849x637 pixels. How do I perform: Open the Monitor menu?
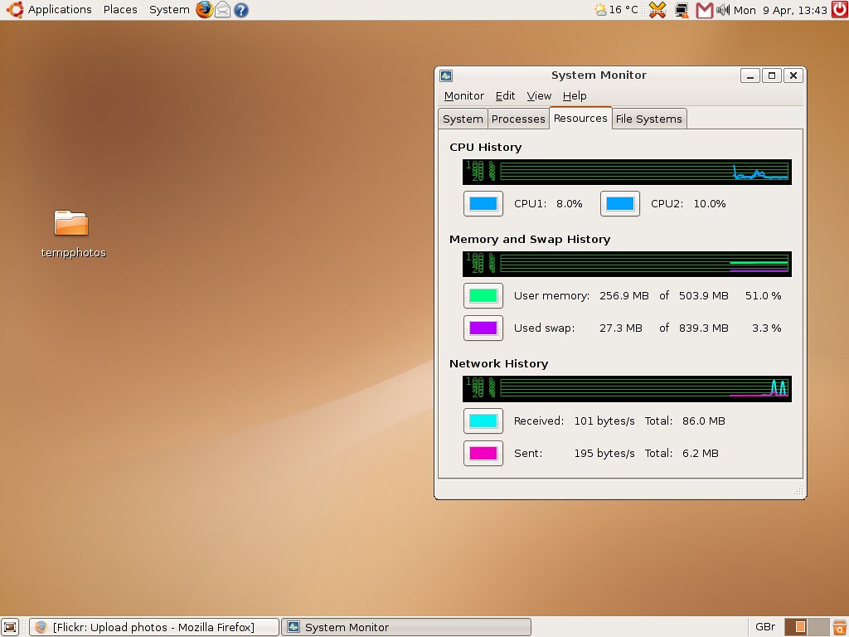pyautogui.click(x=463, y=95)
